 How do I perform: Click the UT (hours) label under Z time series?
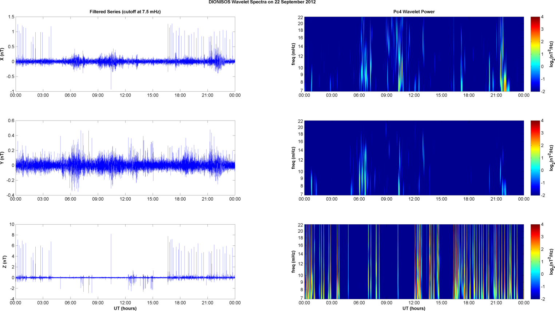click(x=125, y=308)
